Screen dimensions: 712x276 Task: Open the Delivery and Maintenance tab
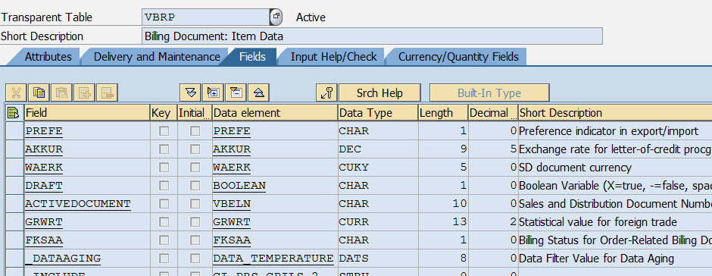pos(157,57)
